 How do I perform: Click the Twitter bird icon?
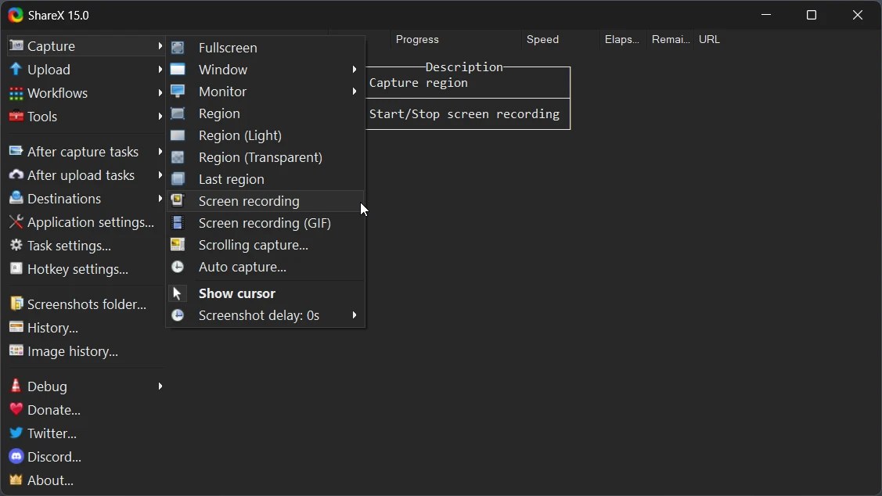[16, 433]
